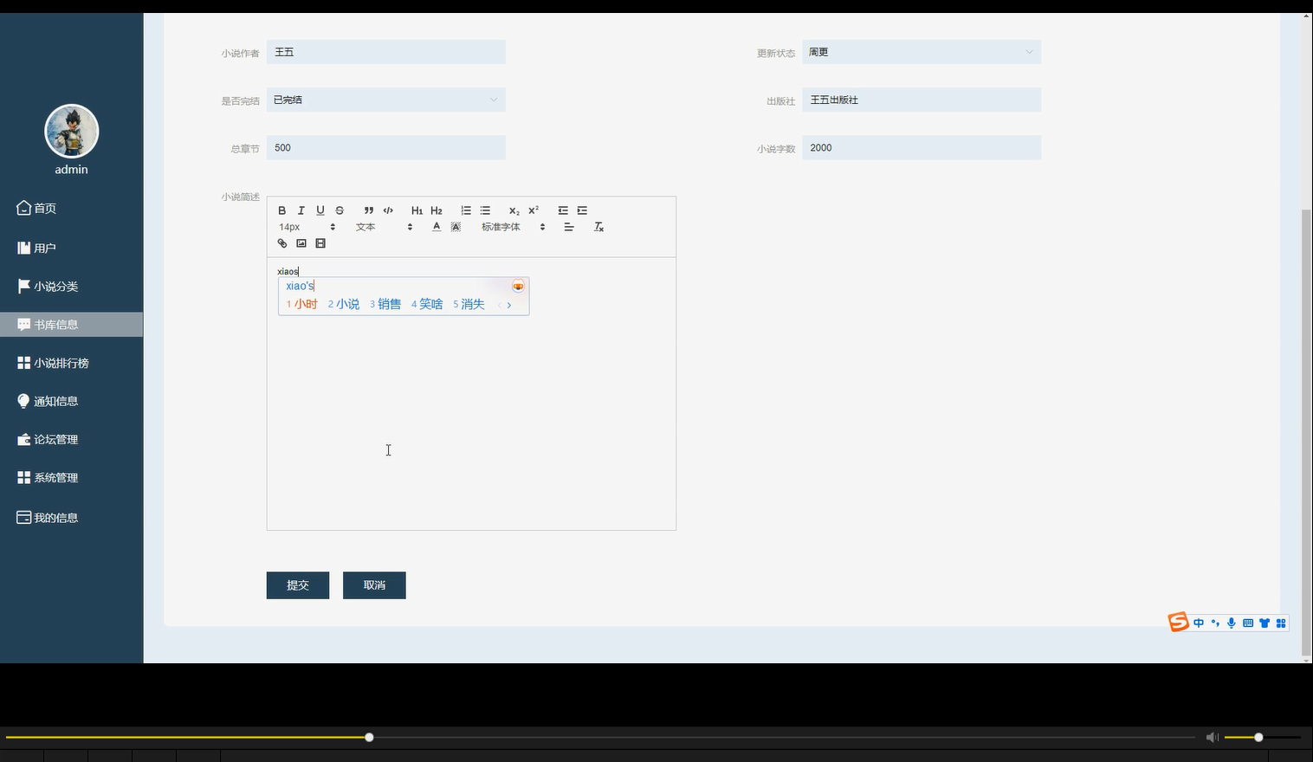
Task: Focus the 总章节 field showing 500
Action: (x=385, y=147)
